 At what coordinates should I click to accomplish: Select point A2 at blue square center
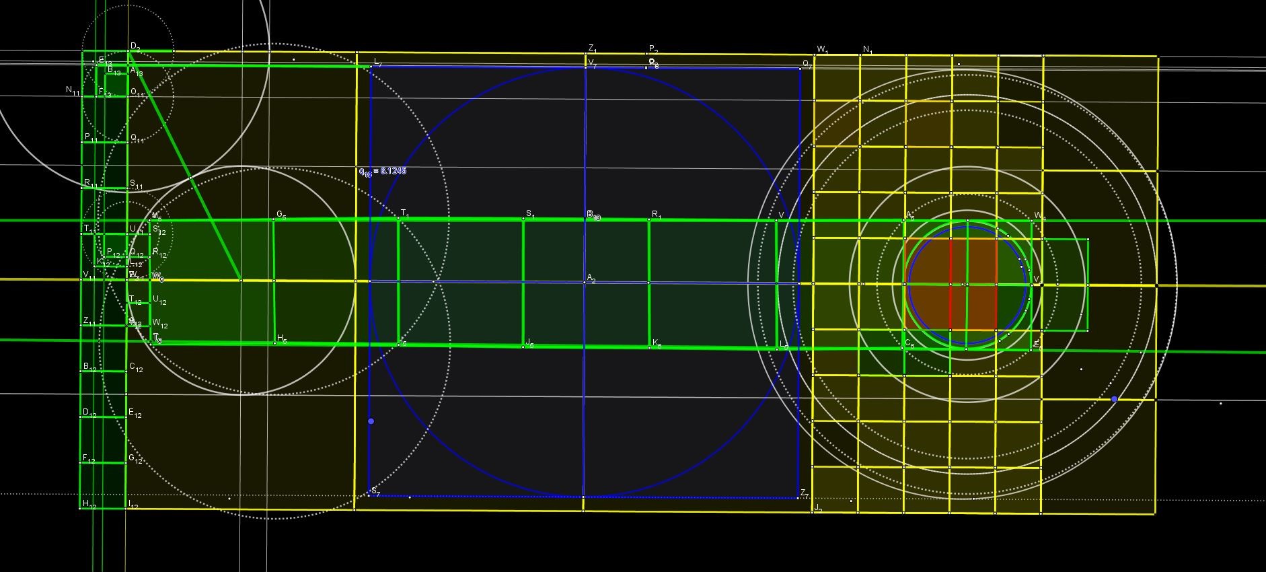point(584,282)
